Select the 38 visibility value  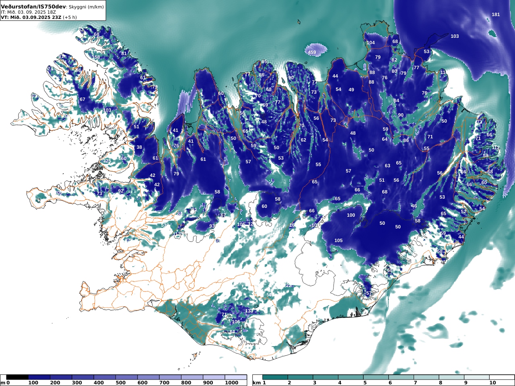point(139,147)
